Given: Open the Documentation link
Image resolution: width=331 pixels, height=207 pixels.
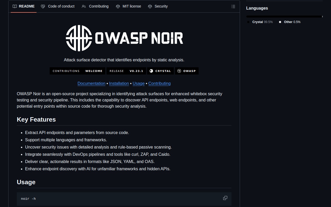Looking at the screenshot, I should [91, 83].
